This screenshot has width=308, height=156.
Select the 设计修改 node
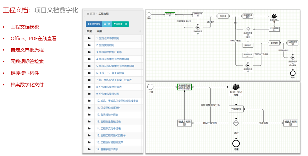point(248,45)
